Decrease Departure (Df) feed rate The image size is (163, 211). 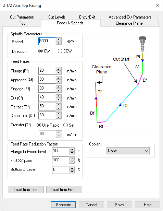click(x=59, y=117)
